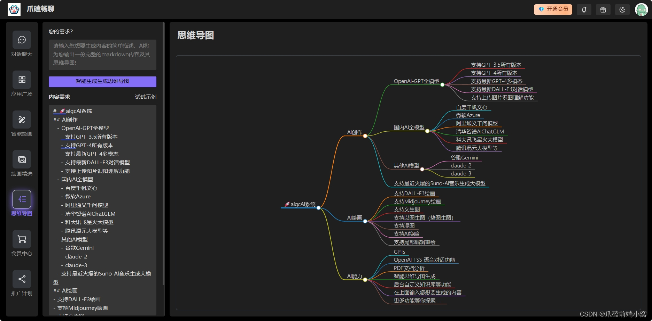Click the markdown content editor area
The width and height of the screenshot is (652, 321).
coord(102,210)
